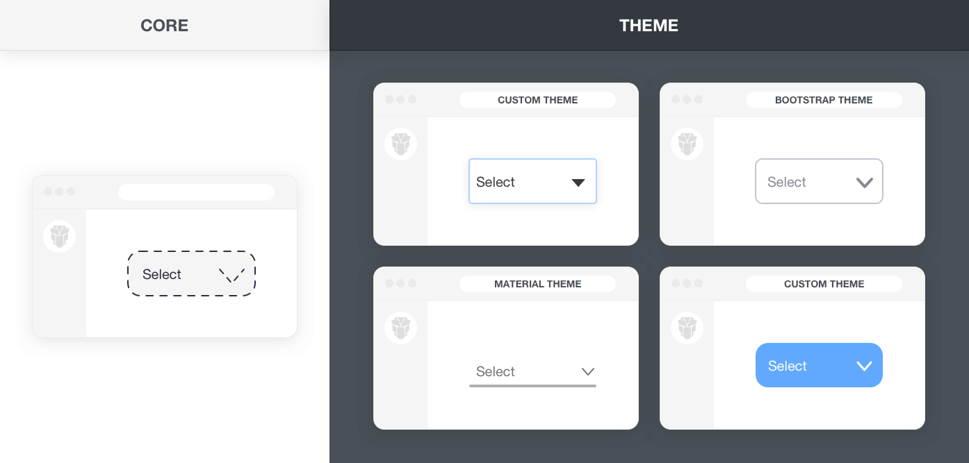Open the blue-bordered Select with the black triangle
Screen dimensions: 969x463
[532, 181]
